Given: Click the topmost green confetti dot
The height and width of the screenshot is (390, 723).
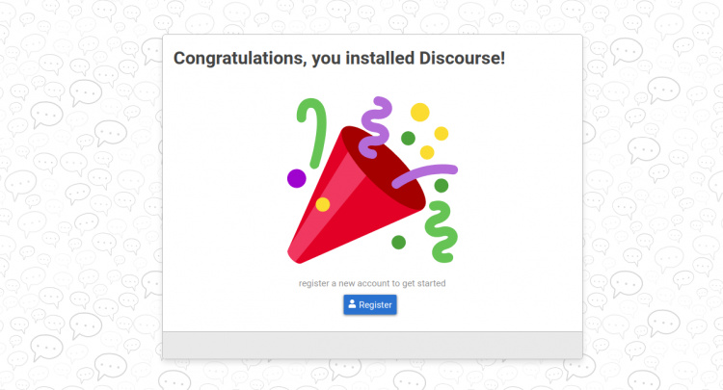Looking at the screenshot, I should pos(408,138).
